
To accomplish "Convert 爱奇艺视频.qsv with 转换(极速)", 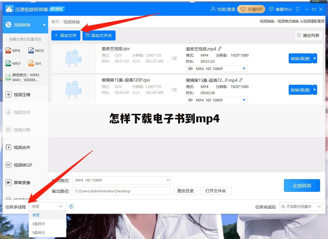I will 300,59.
